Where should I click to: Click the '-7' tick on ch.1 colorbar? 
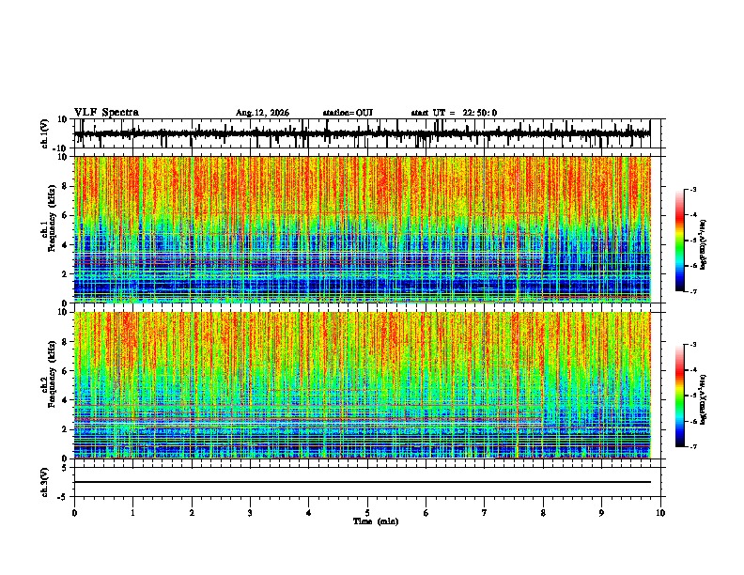coord(693,292)
